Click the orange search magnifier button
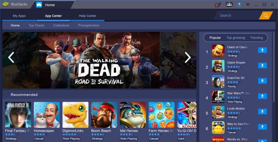 [266, 15]
